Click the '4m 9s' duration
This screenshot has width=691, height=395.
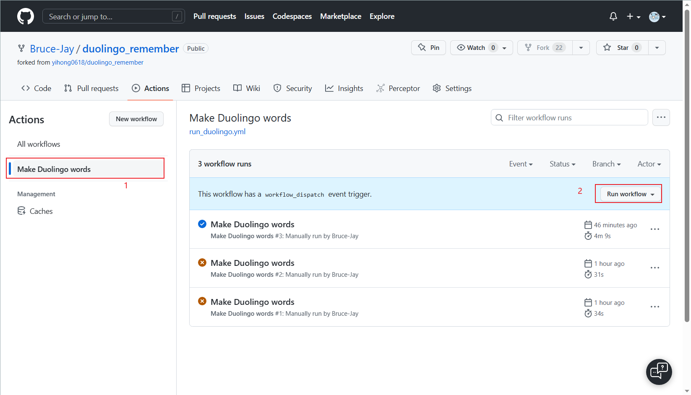click(x=602, y=236)
